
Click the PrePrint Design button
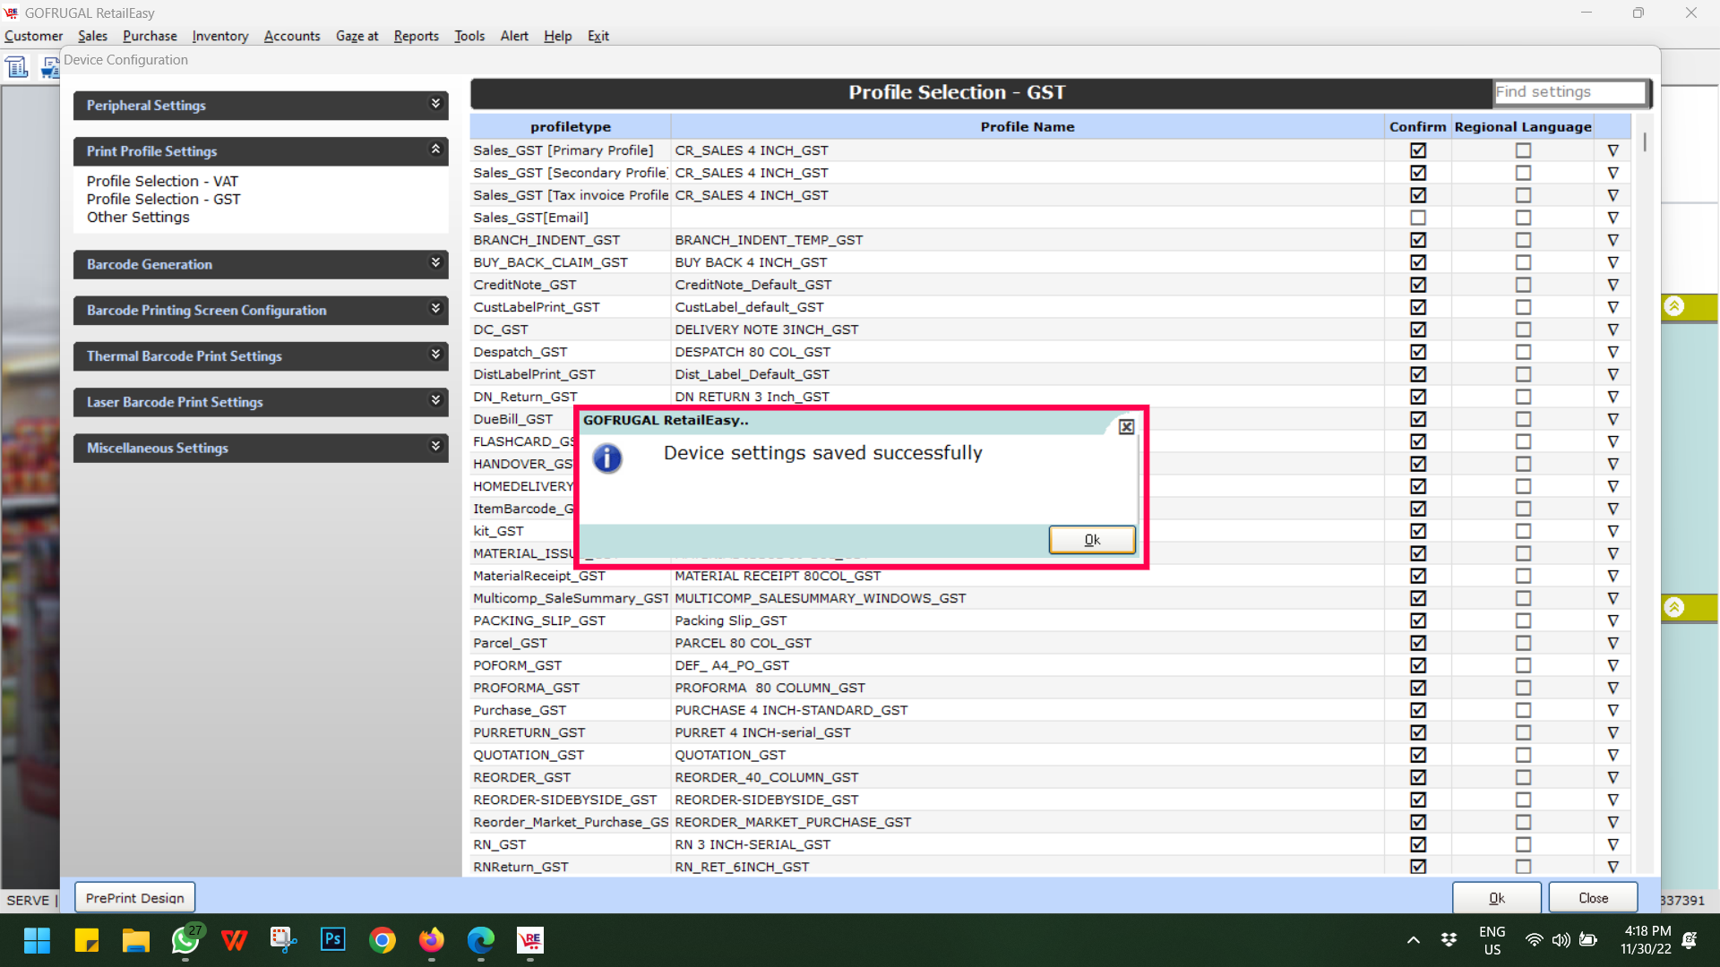pos(134,898)
